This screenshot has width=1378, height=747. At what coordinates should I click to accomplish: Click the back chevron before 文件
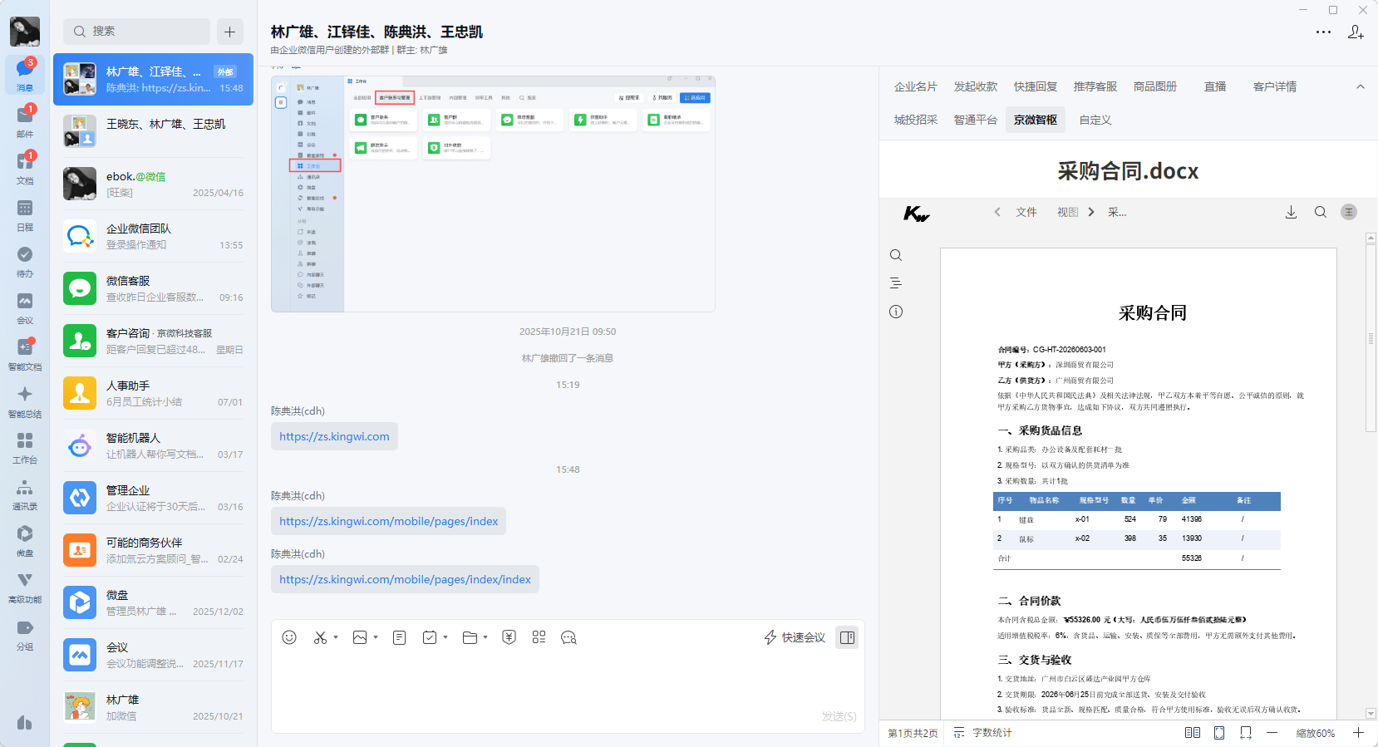pos(997,212)
